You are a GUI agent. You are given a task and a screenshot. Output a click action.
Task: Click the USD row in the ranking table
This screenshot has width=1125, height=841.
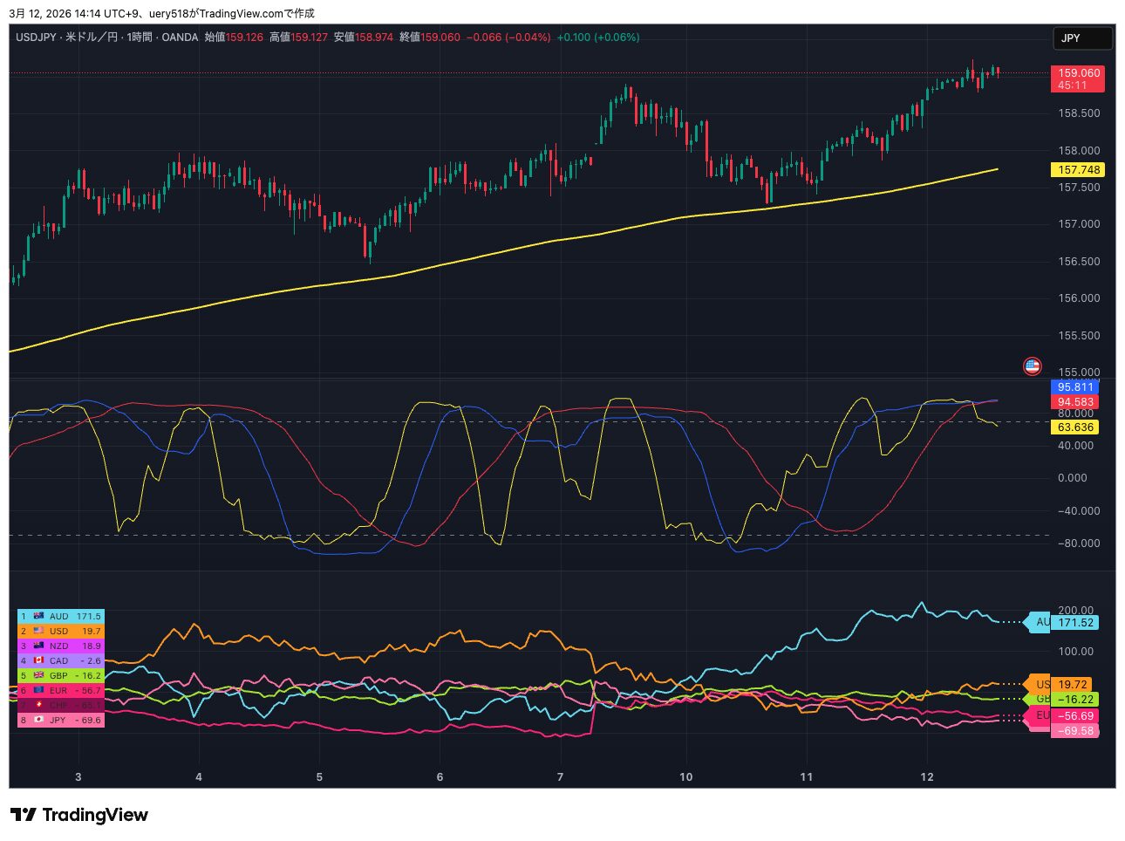60,631
